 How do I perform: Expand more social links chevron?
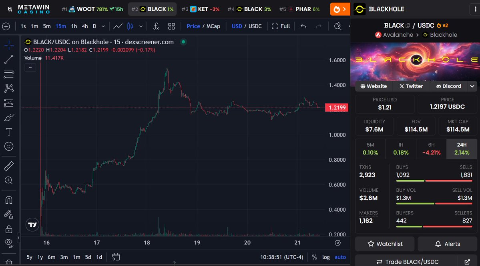pyautogui.click(x=472, y=86)
